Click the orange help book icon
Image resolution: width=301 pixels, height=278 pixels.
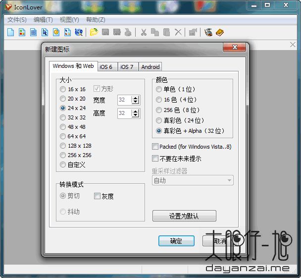tap(220, 32)
